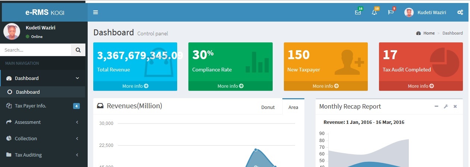
Task: Open the messages envelope icon
Action: [x=358, y=12]
